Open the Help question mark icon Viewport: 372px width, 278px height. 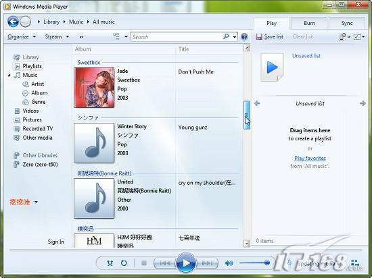[244, 36]
